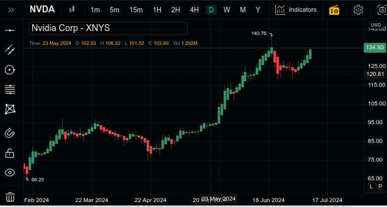Select the Gann pattern polygon tool
This screenshot has height=207, width=387.
pyautogui.click(x=10, y=109)
